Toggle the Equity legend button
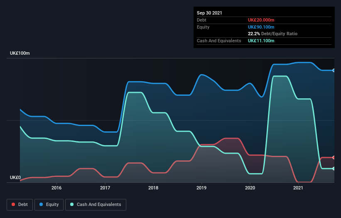This screenshot has width=341, height=218. (49, 205)
